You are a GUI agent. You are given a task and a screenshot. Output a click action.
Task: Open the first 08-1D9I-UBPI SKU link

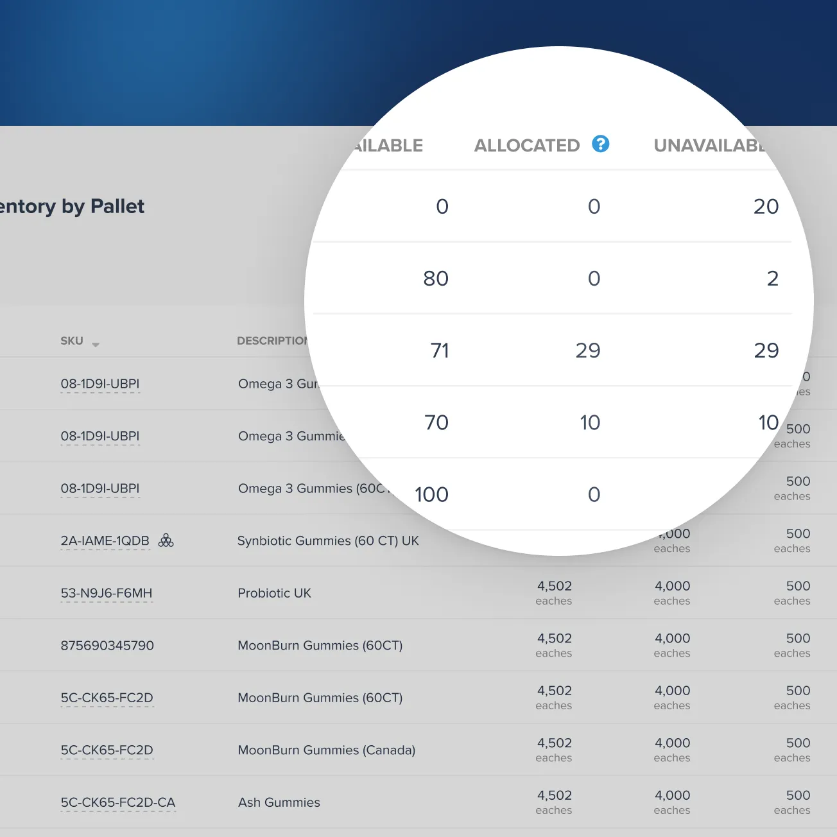pyautogui.click(x=100, y=383)
